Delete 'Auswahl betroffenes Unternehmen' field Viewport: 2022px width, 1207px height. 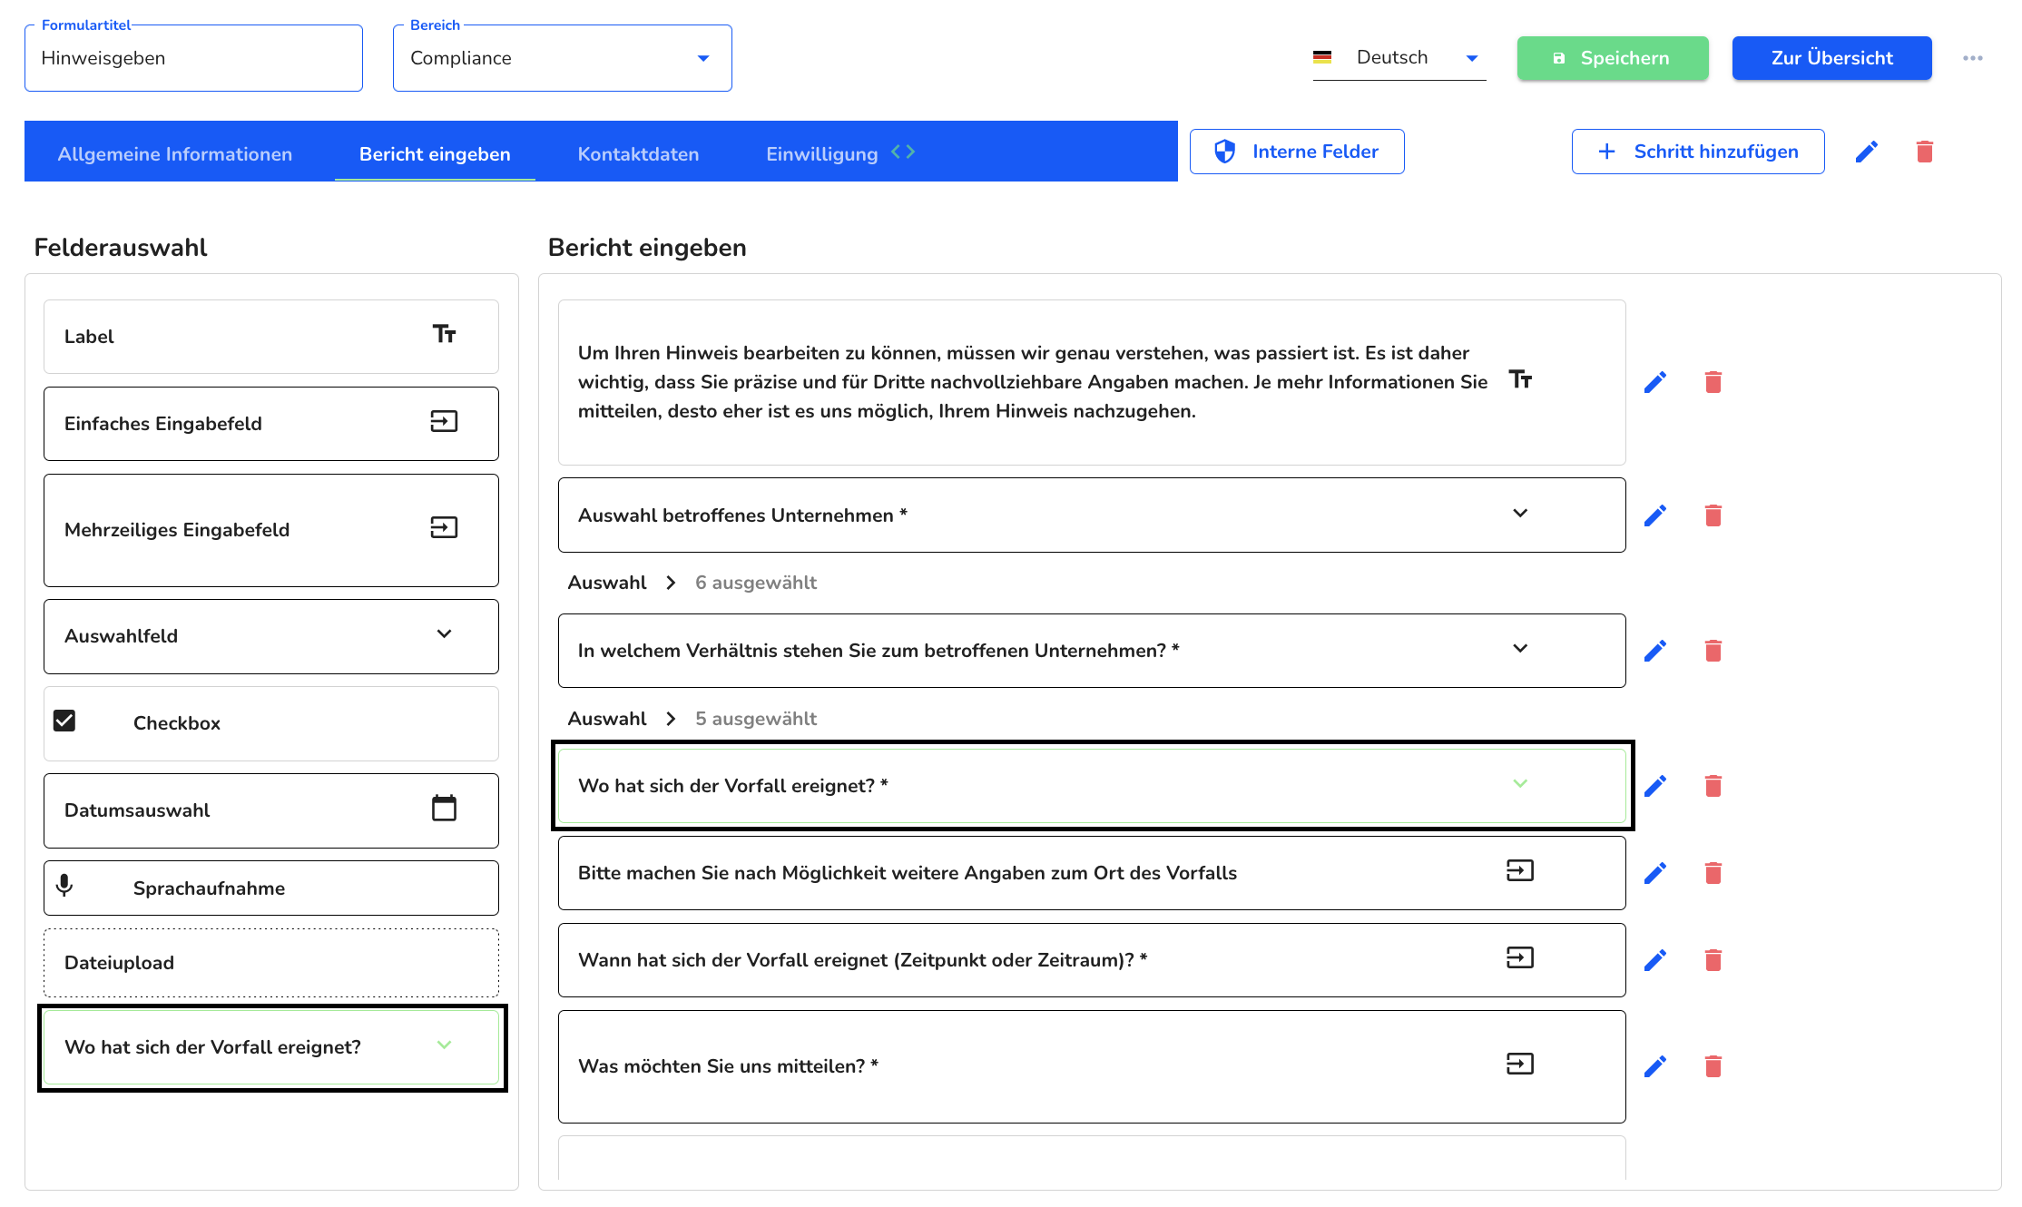click(x=1713, y=515)
